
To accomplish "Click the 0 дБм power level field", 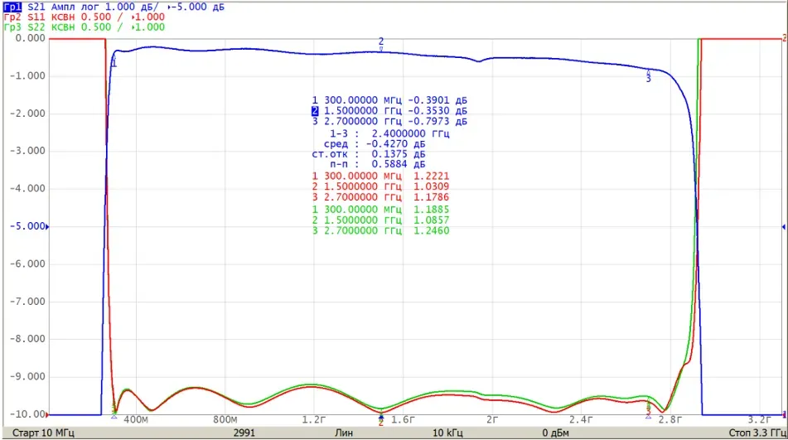I will click(556, 433).
